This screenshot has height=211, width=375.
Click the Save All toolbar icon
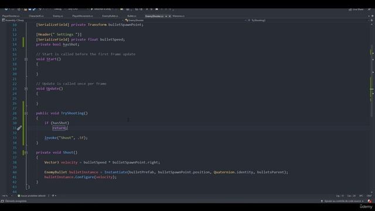pyautogui.click(x=34, y=9)
